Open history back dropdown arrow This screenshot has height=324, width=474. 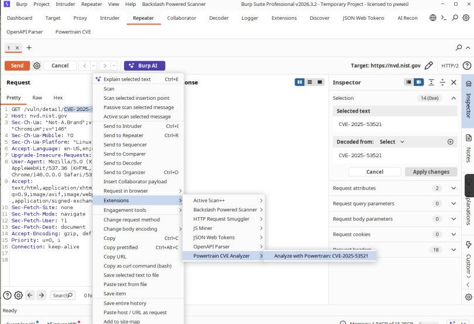94,65
